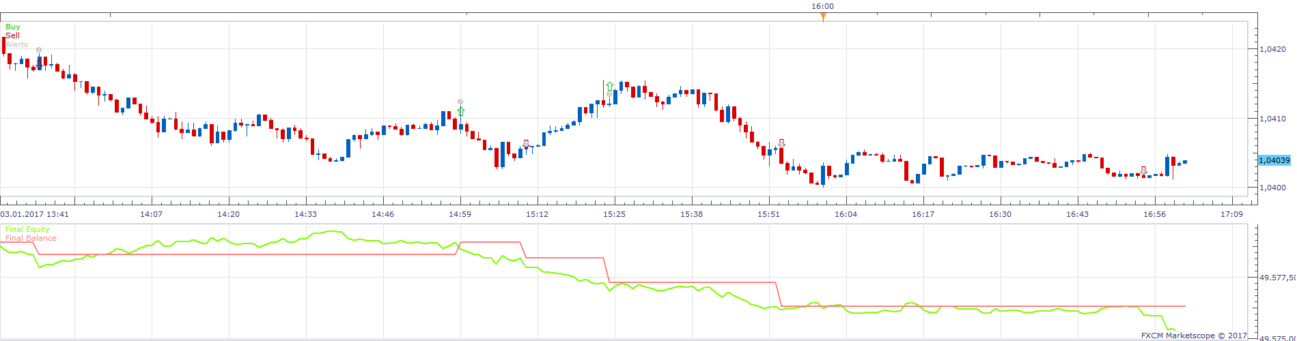Viewport: 1297px width, 341px height.
Task: Toggle the Buy legend entry
Action: 13,27
